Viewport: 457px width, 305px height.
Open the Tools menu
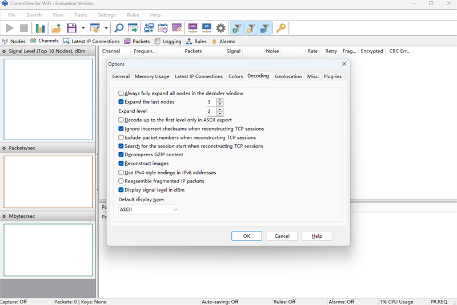coord(81,15)
